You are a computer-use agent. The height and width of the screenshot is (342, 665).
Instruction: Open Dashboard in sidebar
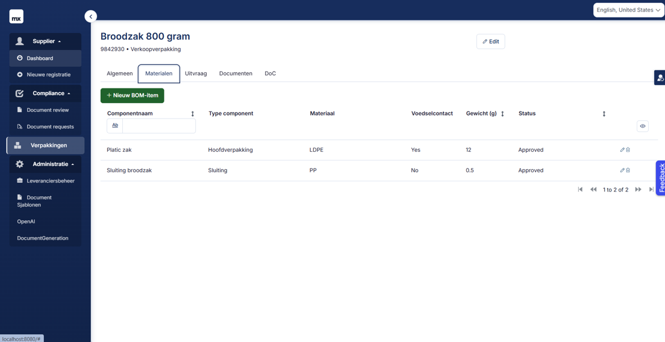45,58
